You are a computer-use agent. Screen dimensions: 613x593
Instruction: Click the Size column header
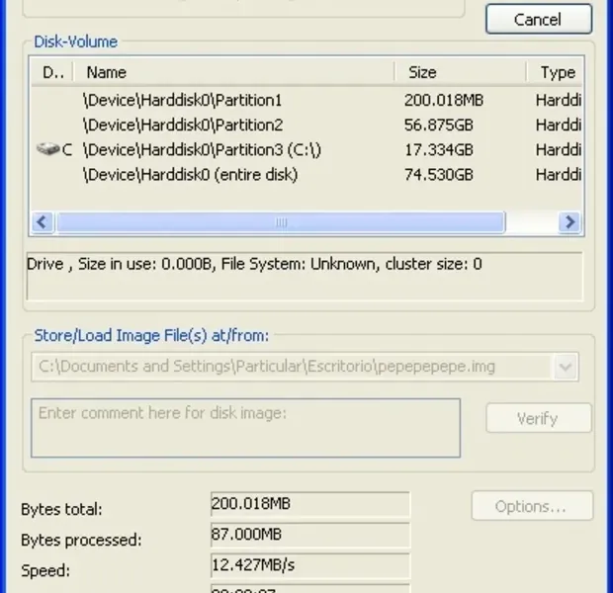461,72
